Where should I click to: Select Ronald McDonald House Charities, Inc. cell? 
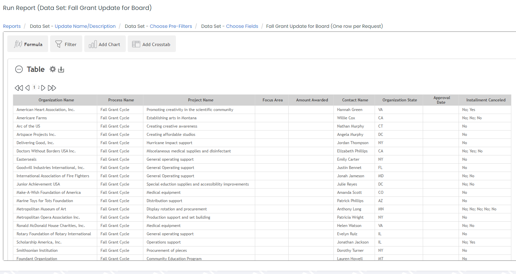click(x=55, y=226)
